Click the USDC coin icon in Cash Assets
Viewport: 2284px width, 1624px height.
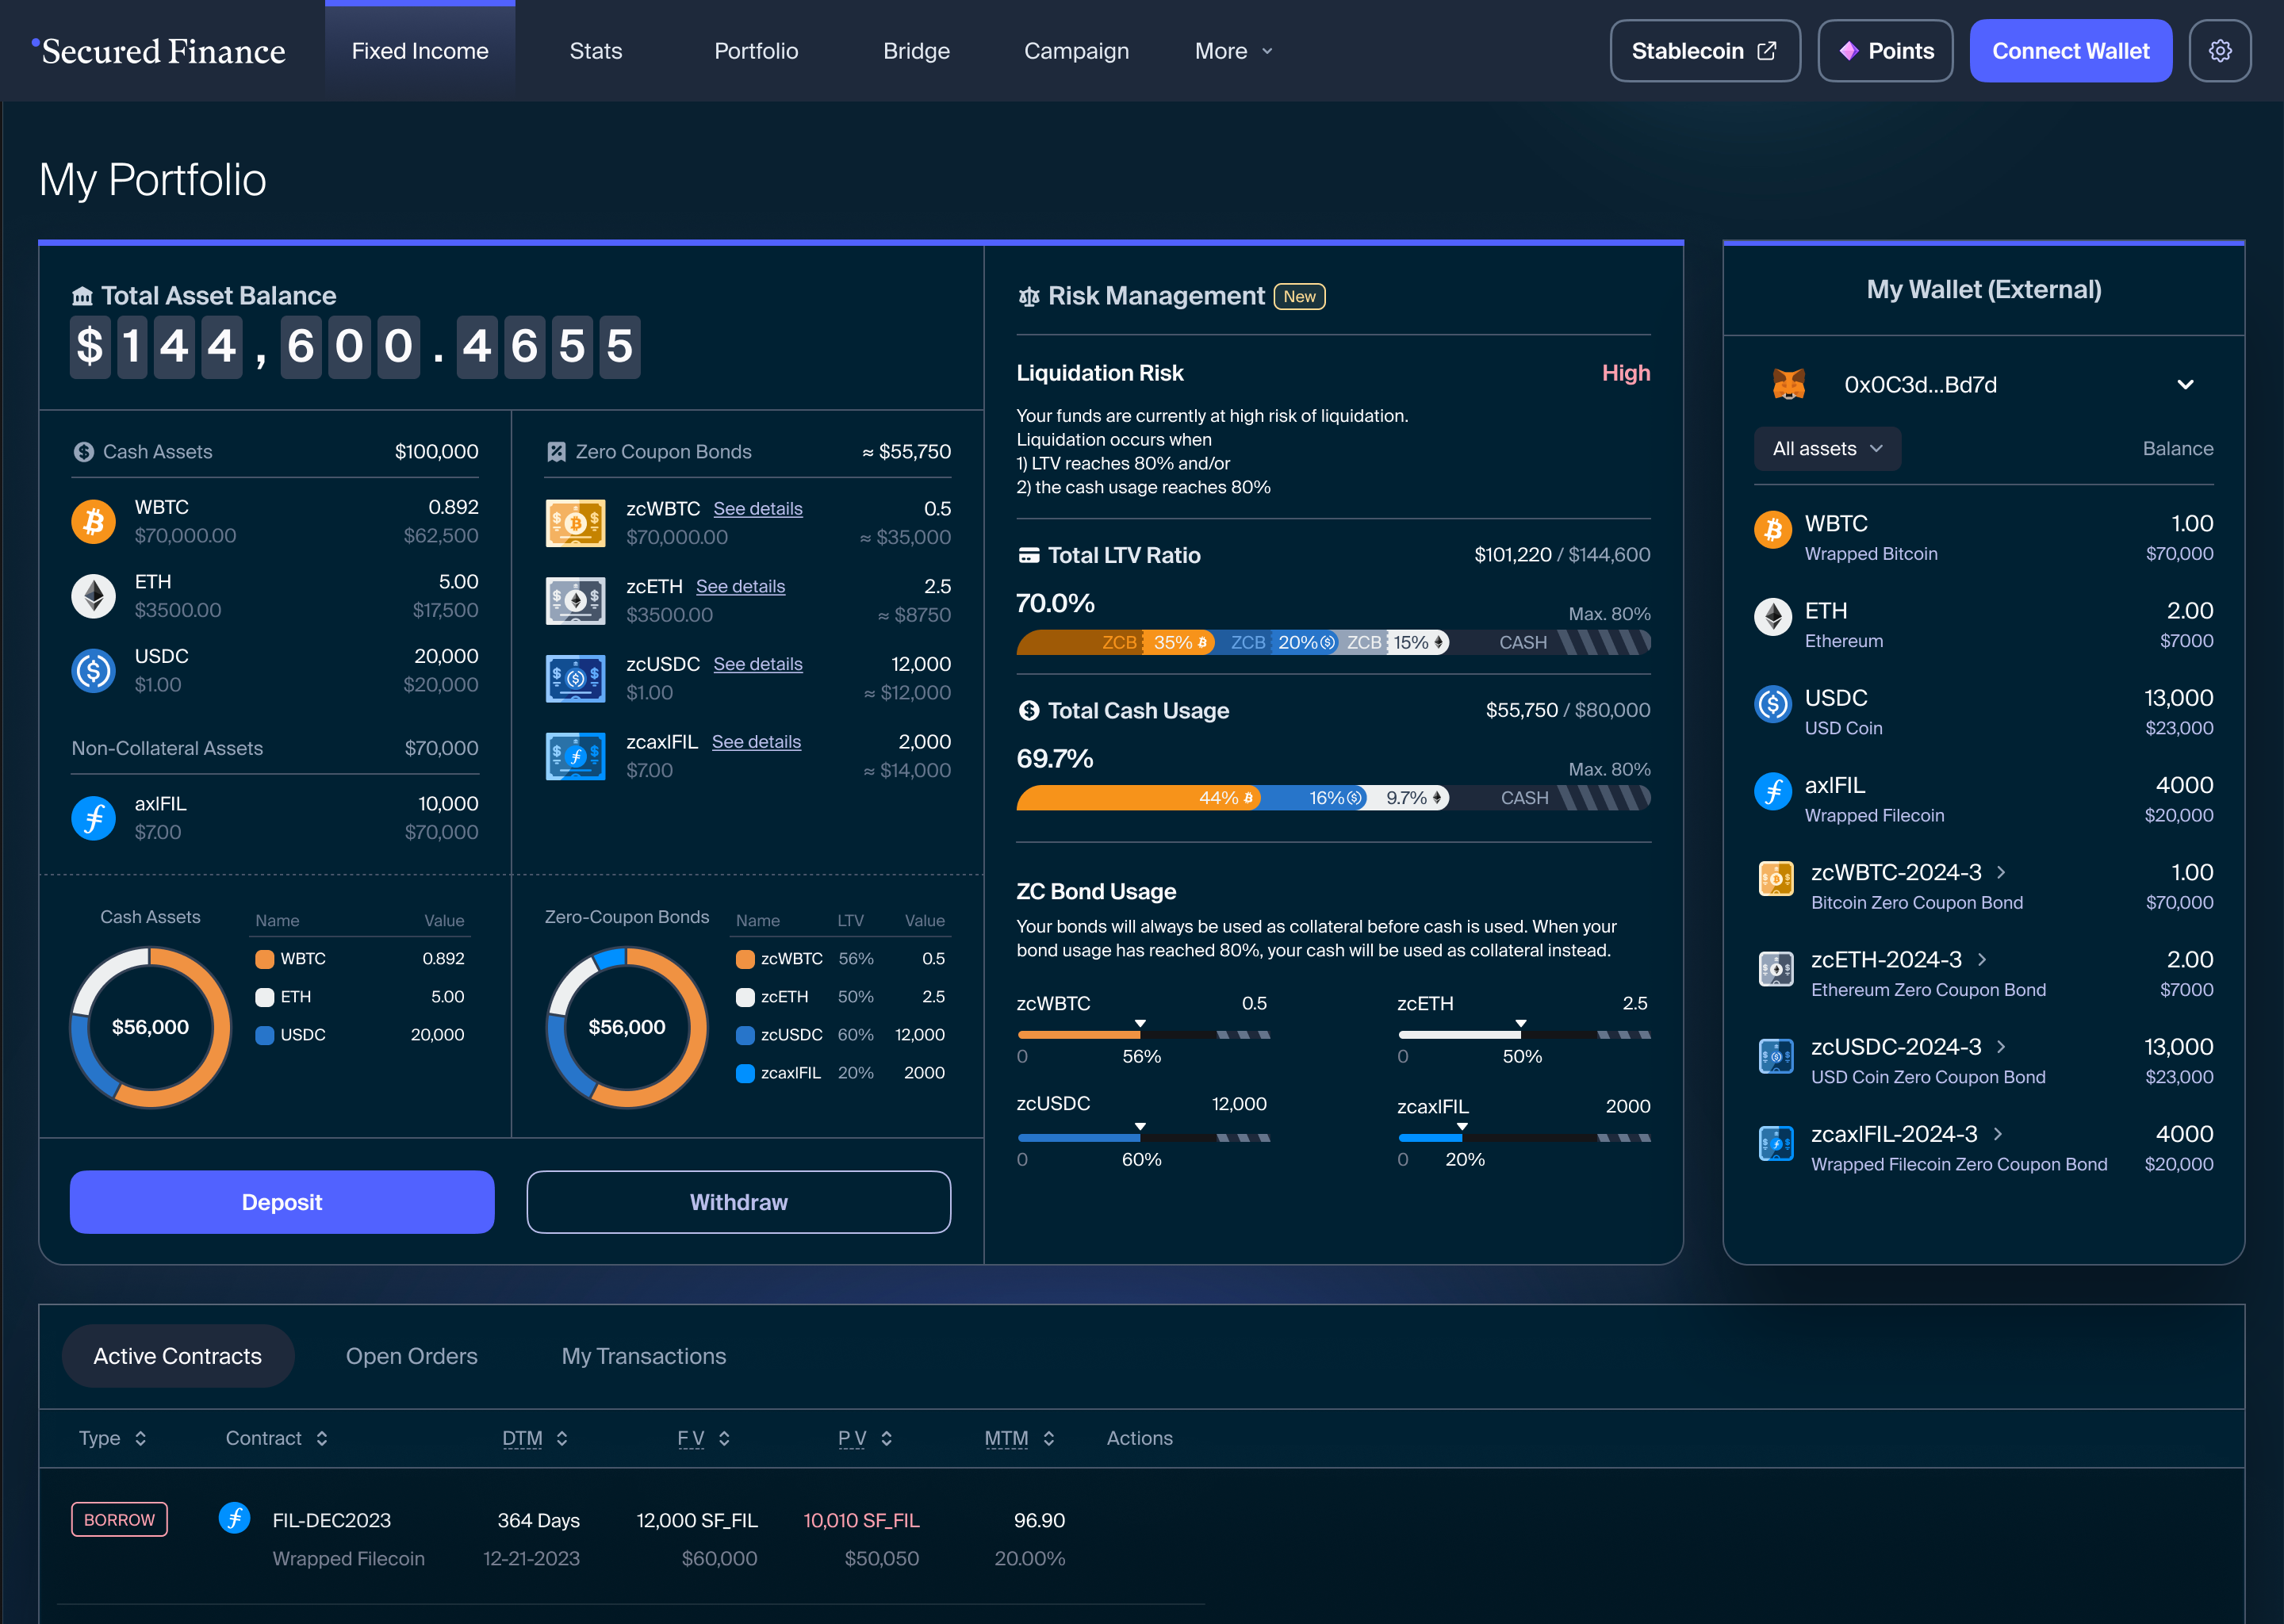click(x=94, y=671)
